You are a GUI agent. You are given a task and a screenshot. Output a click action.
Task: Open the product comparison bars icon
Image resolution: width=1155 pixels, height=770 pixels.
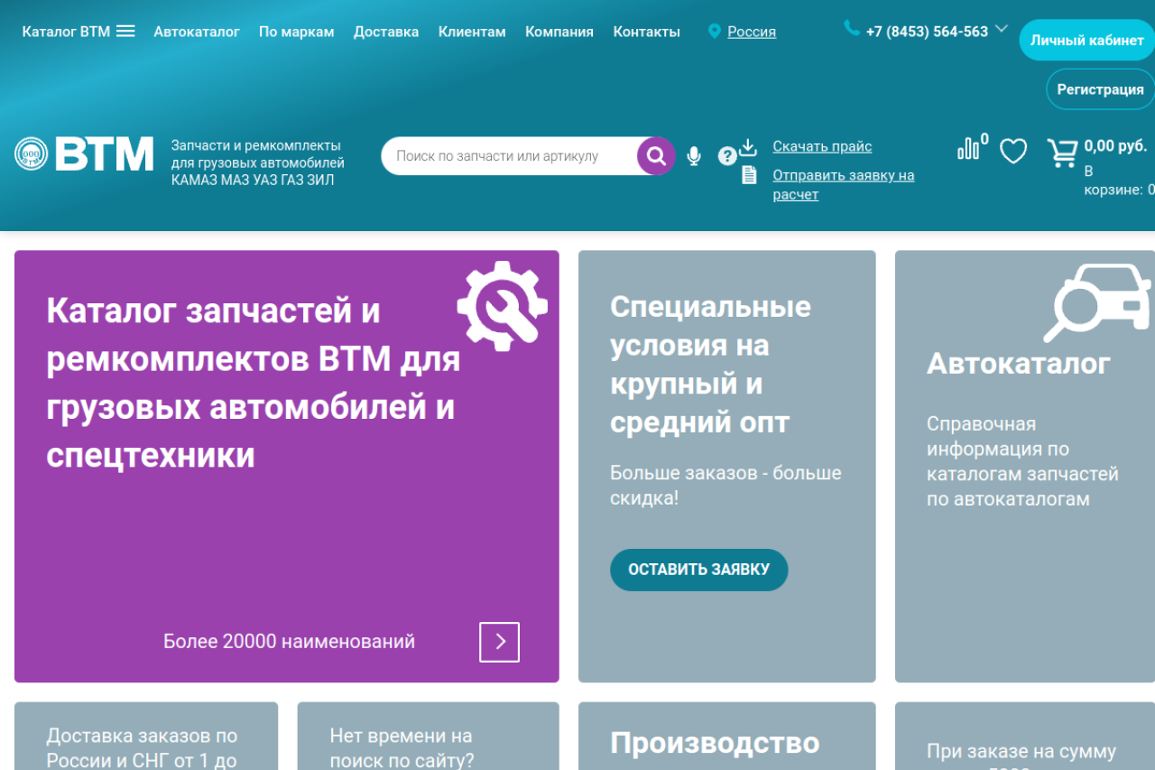(x=969, y=149)
